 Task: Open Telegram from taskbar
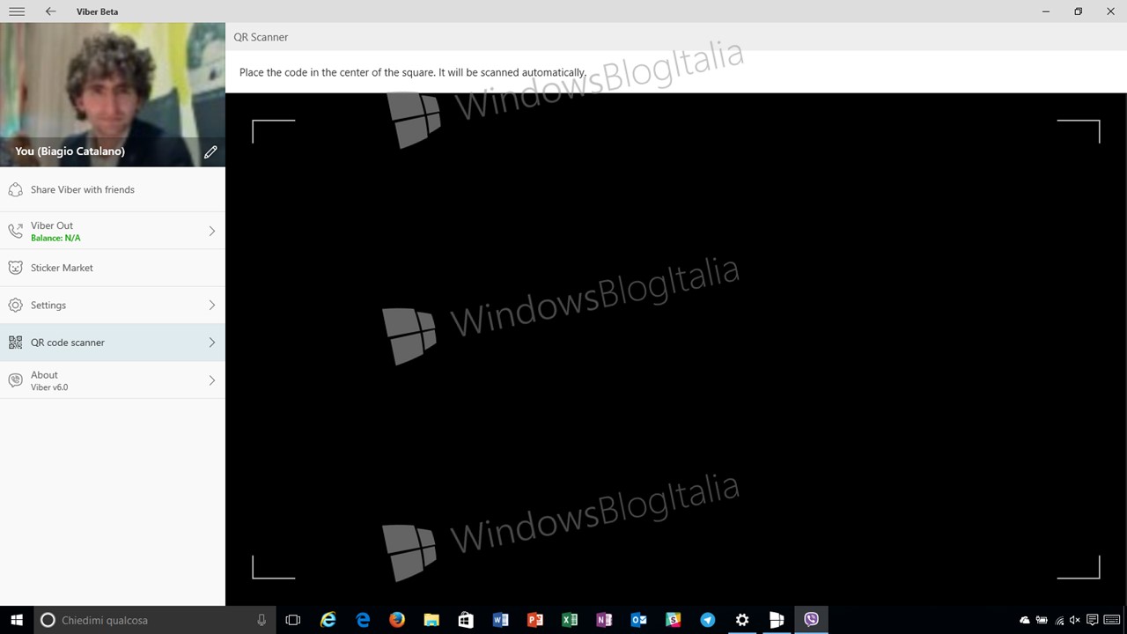708,620
